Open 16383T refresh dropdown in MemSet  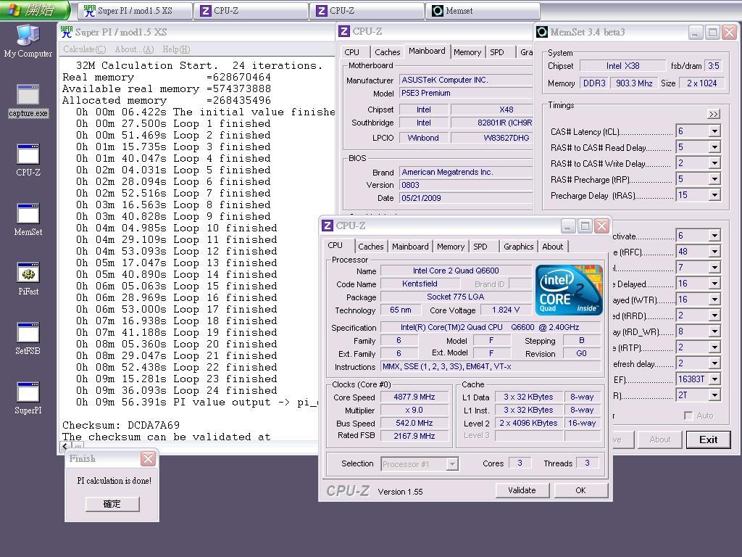click(x=714, y=379)
